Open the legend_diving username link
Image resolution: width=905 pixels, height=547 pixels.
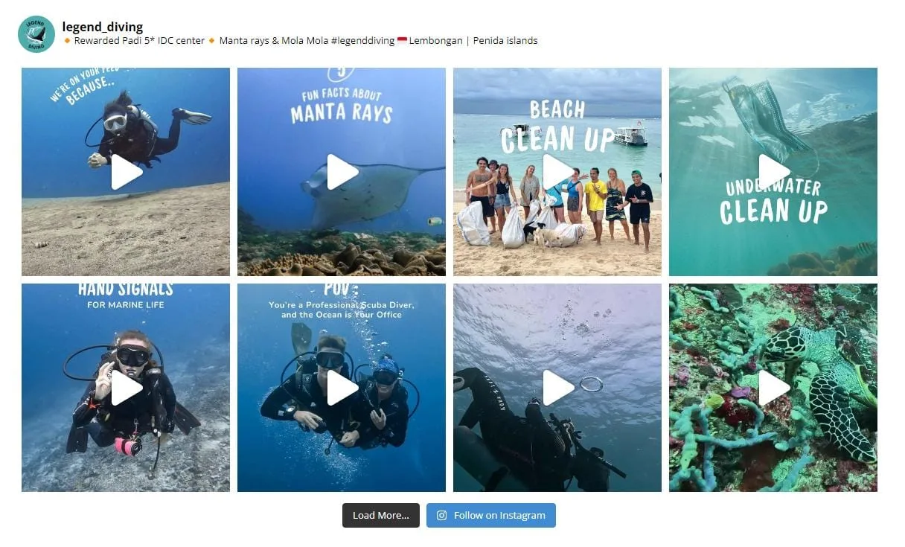click(103, 26)
